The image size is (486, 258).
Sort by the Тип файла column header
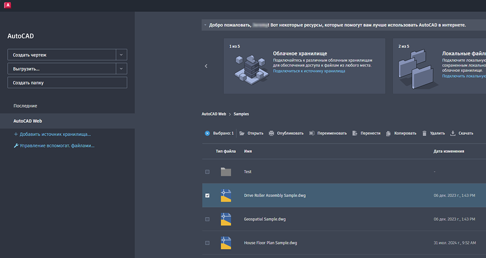(x=225, y=151)
